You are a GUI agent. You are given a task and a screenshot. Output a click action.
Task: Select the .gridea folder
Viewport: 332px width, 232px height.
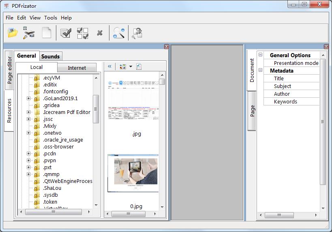(x=51, y=105)
